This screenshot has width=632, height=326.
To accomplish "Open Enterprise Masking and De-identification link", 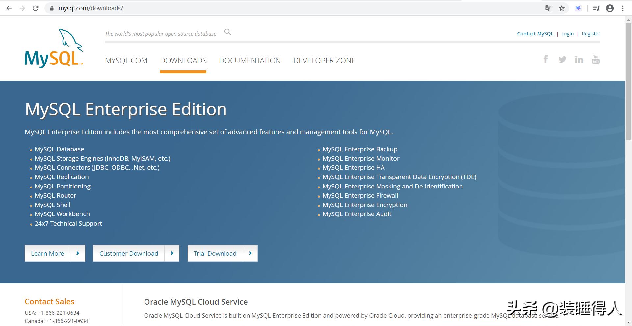I will 392,186.
